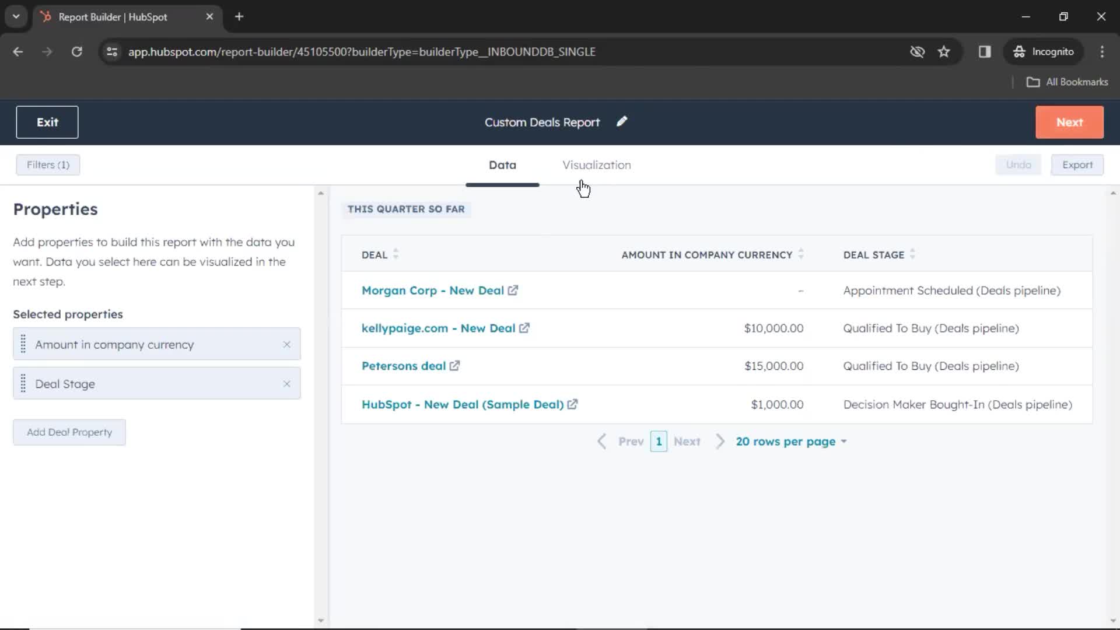Go back in browser history
The image size is (1120, 630).
tap(18, 52)
